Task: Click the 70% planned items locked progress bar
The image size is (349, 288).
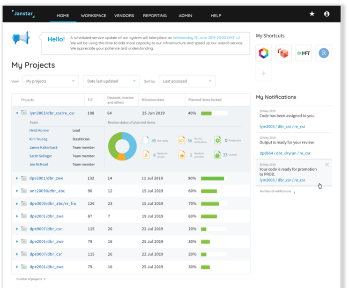Action: [214, 204]
